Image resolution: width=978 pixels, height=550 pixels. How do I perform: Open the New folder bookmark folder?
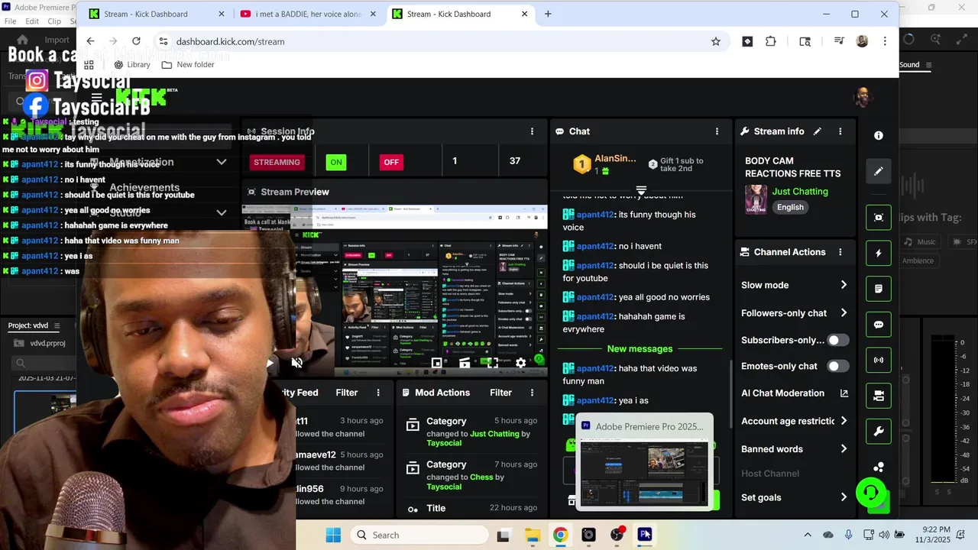pos(188,65)
